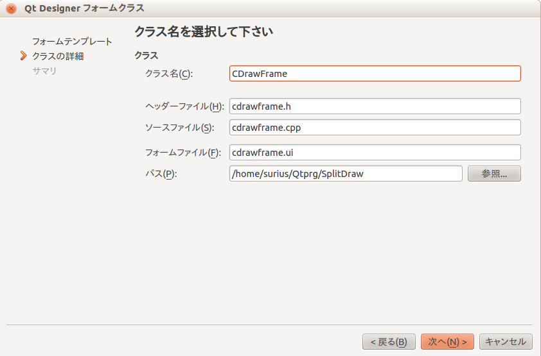Select the フォームテンプレート wizard step
The height and width of the screenshot is (356, 541).
[72, 42]
